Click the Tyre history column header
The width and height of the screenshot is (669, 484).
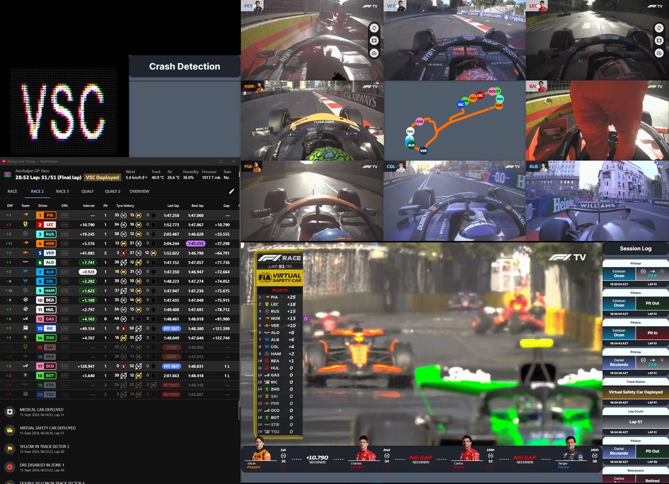125,206
